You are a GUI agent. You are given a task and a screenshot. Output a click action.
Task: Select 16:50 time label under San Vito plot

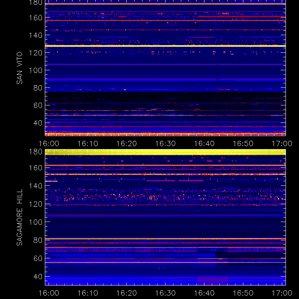(x=243, y=144)
